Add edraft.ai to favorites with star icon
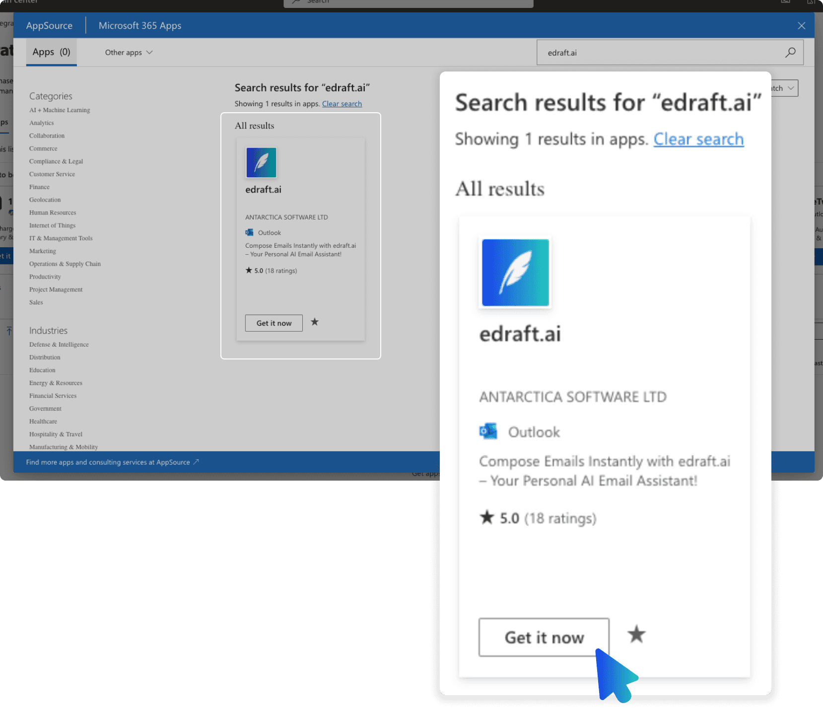The height and width of the screenshot is (709, 823). click(x=315, y=322)
